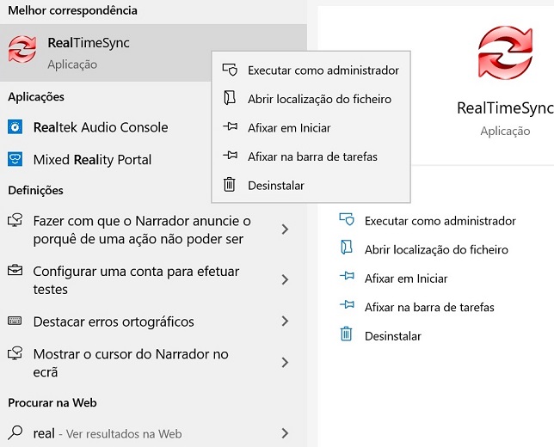Screen dimensions: 554x447
Task: Click the RealTimeSync icon in best match
Action: tap(22, 49)
